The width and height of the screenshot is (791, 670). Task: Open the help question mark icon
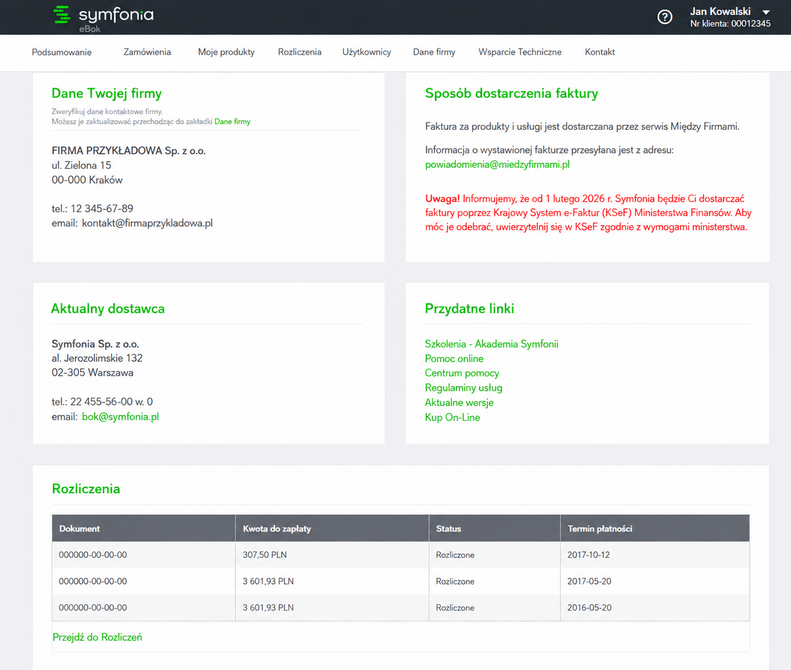tap(665, 17)
